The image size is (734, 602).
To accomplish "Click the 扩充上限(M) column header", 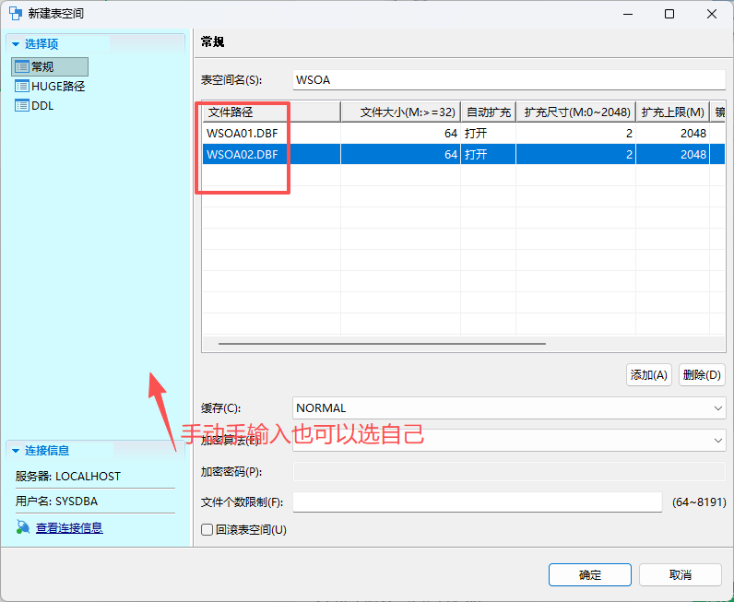I will pyautogui.click(x=672, y=112).
